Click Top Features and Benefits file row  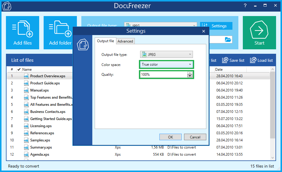(51, 97)
